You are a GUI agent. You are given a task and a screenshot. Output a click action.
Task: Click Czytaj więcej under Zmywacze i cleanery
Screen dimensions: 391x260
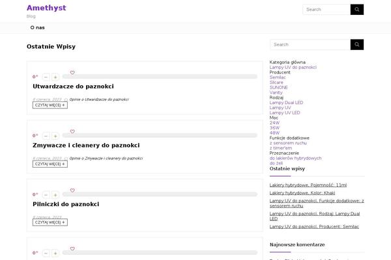(x=50, y=164)
